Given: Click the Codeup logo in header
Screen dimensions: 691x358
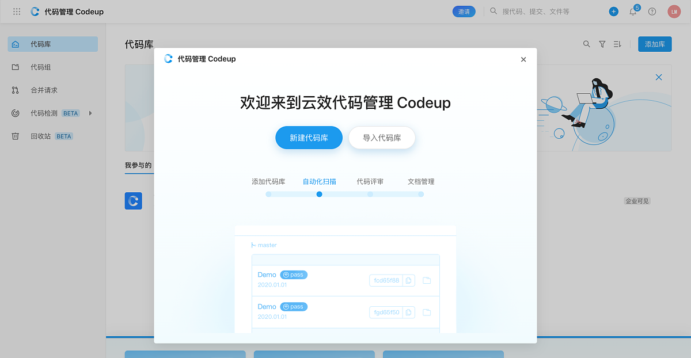Looking at the screenshot, I should (x=35, y=12).
